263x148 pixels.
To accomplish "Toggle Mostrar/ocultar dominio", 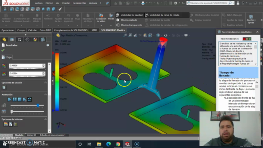I will tap(205, 15).
